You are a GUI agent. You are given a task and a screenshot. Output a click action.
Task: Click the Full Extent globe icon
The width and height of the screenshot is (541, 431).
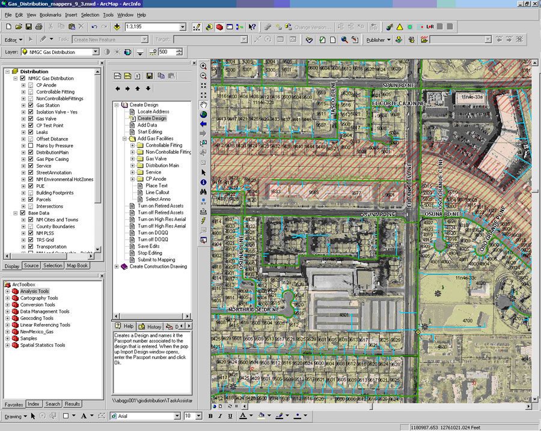[203, 115]
